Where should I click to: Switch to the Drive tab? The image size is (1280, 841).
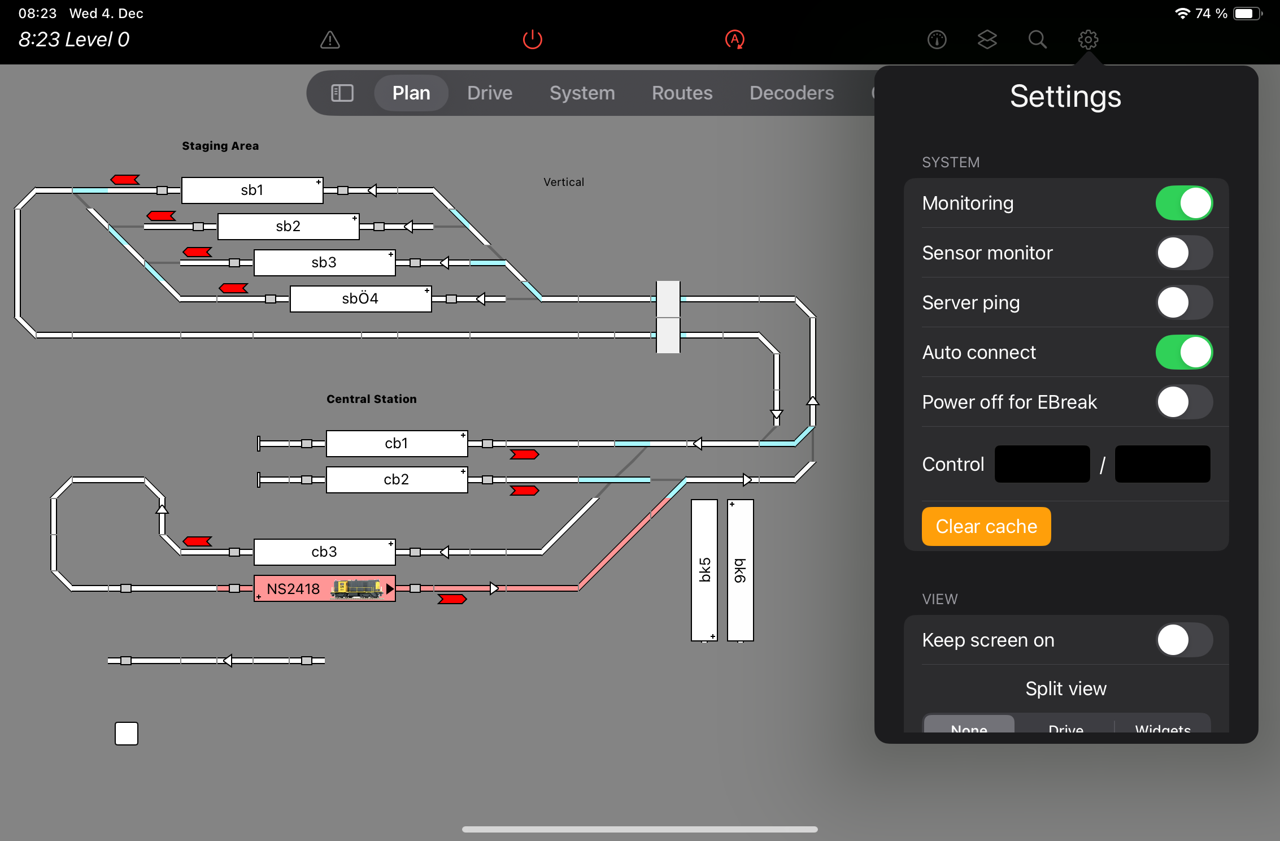[x=489, y=93]
